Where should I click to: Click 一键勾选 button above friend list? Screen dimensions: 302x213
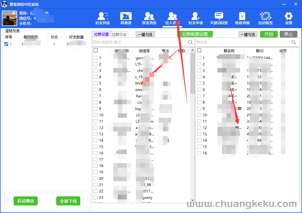point(145,34)
